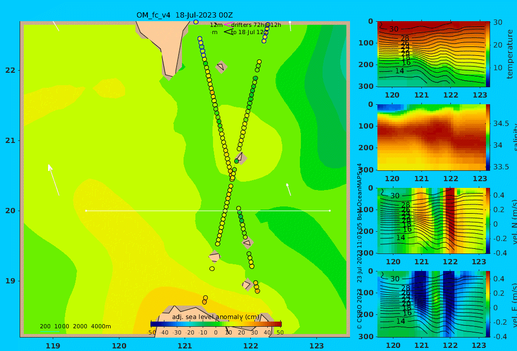Click the '34.5' tick on the salinity colorbar

tap(501, 124)
